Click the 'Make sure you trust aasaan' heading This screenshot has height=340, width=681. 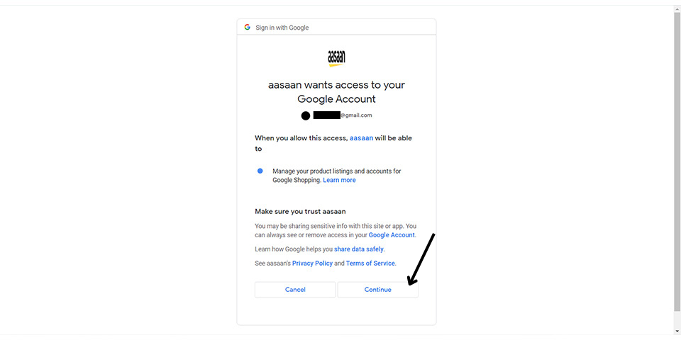(x=300, y=212)
